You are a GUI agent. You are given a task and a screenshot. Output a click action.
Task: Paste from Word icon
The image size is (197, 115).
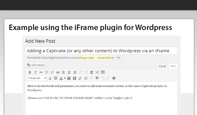pos(75,78)
